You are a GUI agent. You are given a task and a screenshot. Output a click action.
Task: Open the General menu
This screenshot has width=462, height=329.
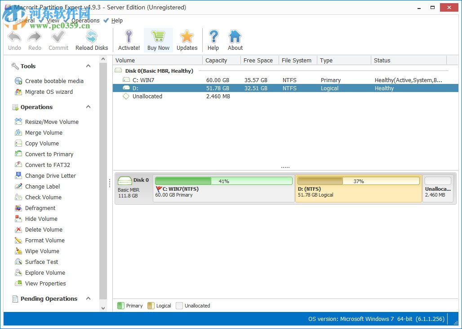25,20
